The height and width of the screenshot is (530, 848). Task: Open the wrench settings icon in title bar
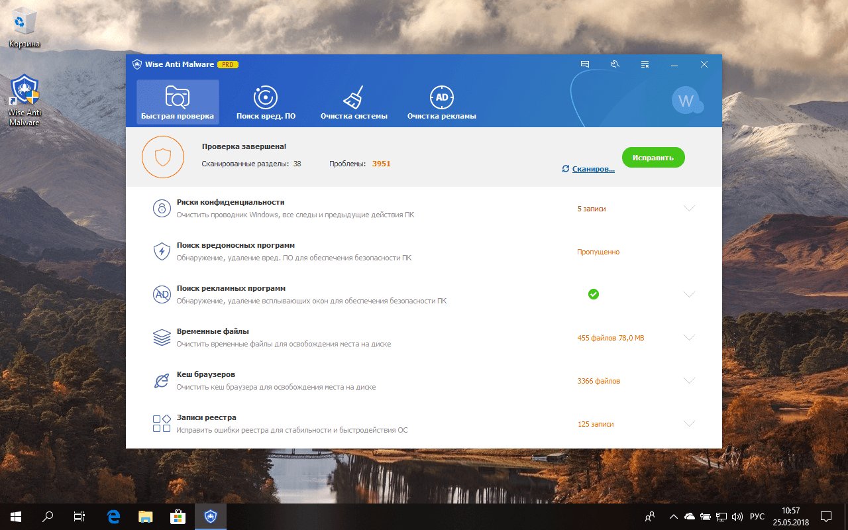click(x=615, y=64)
